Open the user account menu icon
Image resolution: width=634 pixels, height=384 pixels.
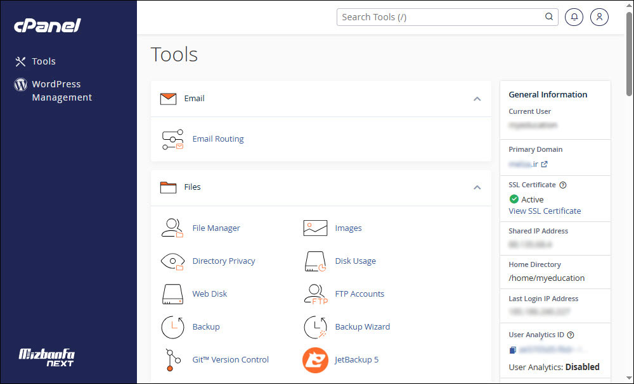[x=599, y=17]
